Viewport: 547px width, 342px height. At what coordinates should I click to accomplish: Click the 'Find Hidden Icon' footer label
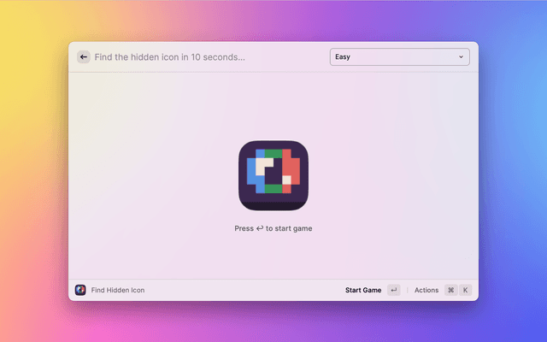[x=118, y=290]
